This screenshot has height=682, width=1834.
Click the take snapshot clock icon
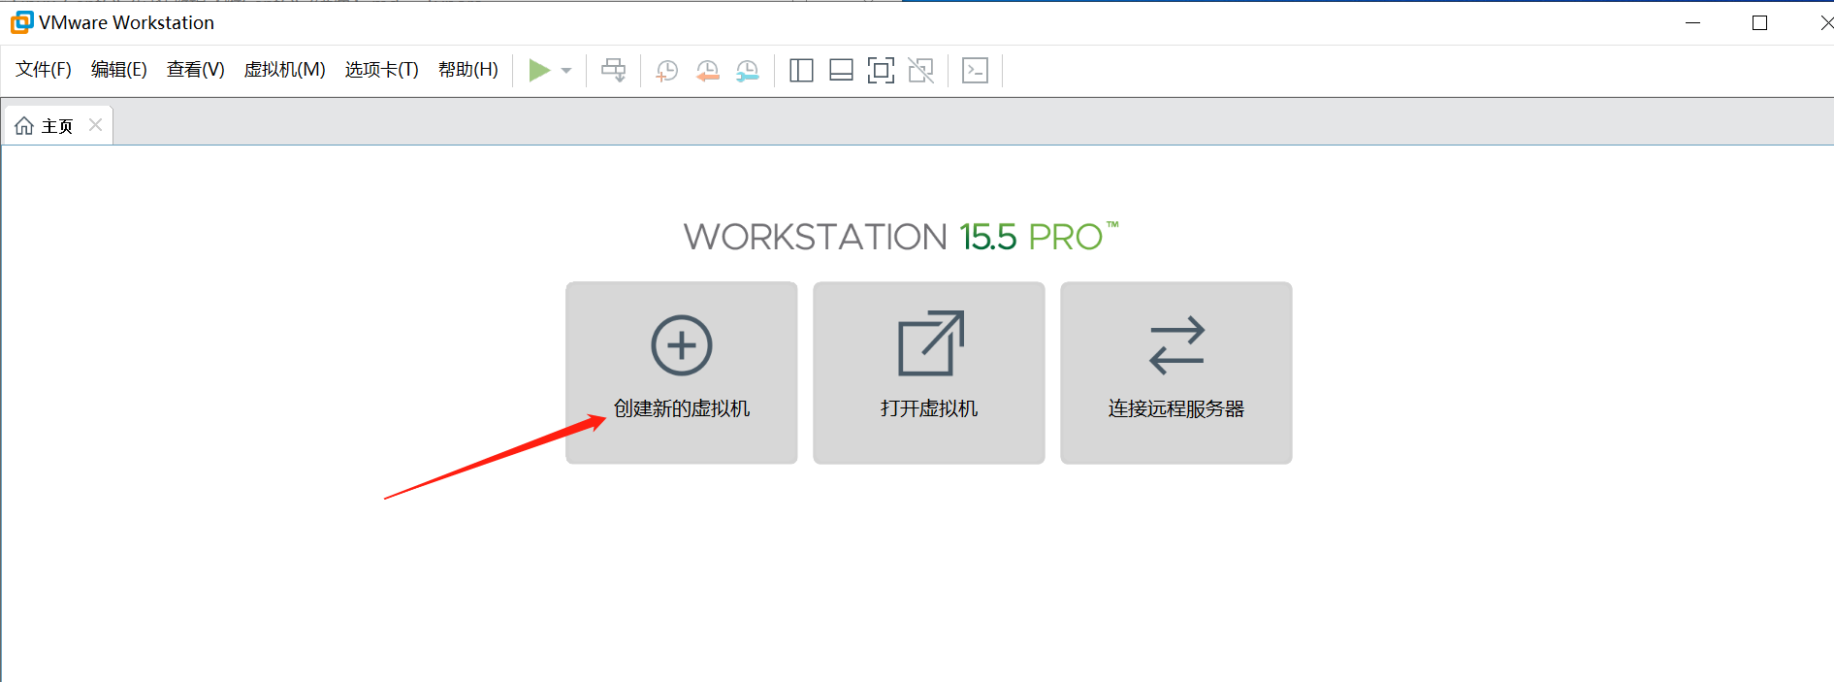(666, 71)
